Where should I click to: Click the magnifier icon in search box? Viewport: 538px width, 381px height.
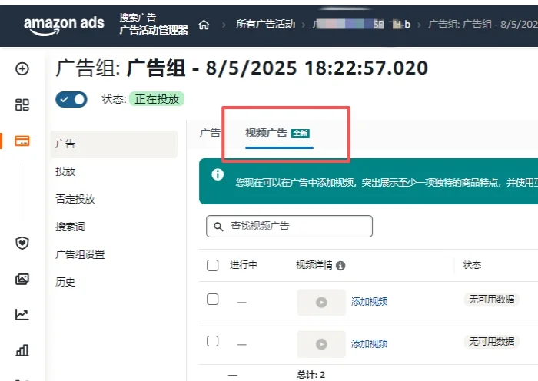218,227
